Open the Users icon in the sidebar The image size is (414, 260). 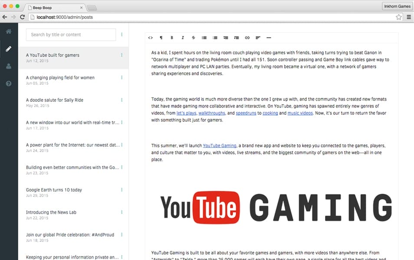coord(9,66)
